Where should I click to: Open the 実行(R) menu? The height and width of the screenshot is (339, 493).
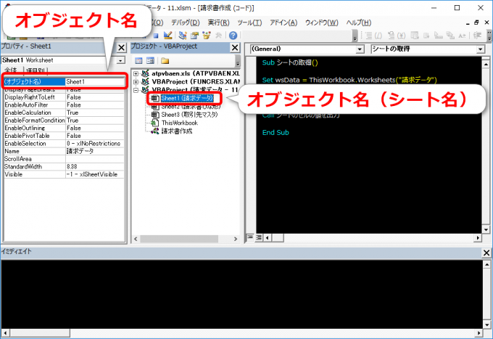[x=218, y=23]
